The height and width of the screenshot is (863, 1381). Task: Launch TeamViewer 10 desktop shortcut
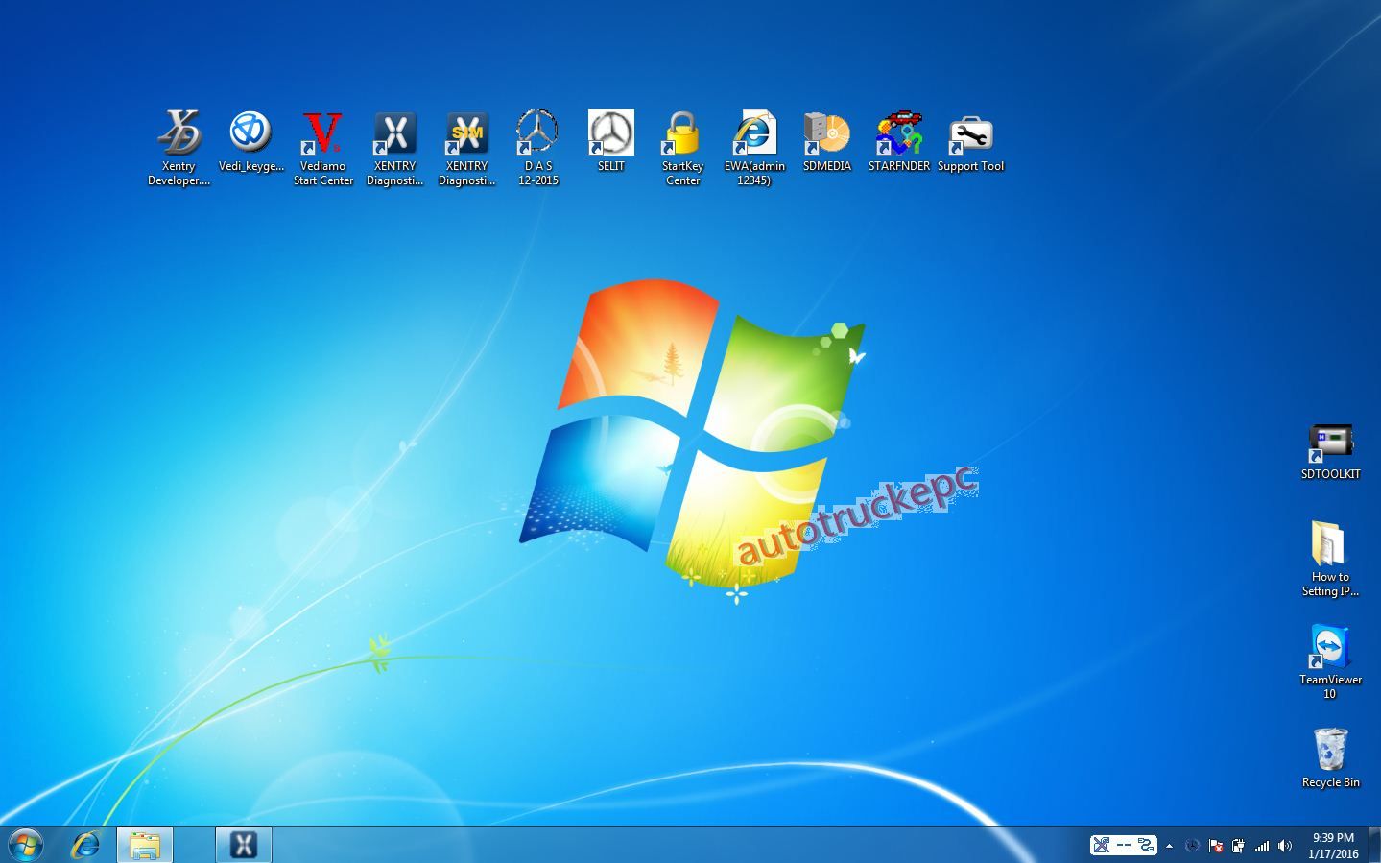pyautogui.click(x=1330, y=661)
